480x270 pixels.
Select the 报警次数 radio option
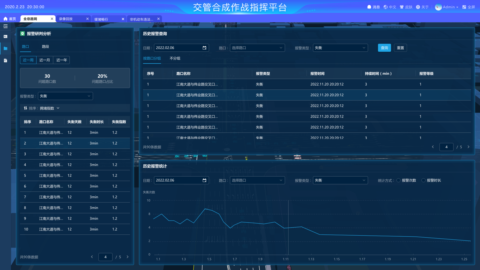click(398, 180)
